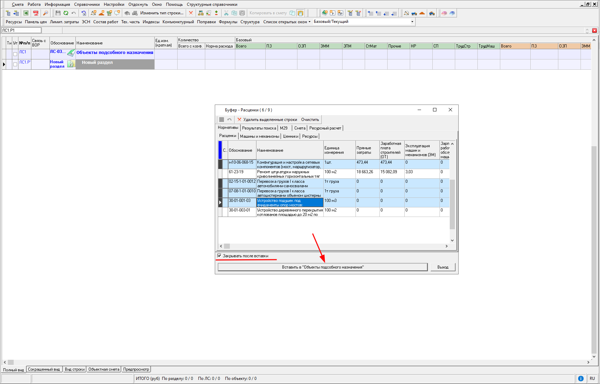Click the highlighted paste clipboard icon

coord(301,13)
